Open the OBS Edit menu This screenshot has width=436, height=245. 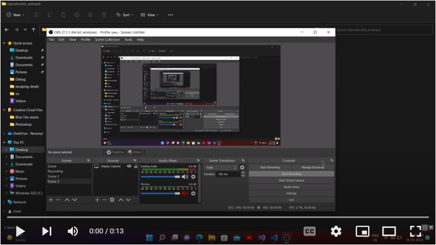click(61, 40)
